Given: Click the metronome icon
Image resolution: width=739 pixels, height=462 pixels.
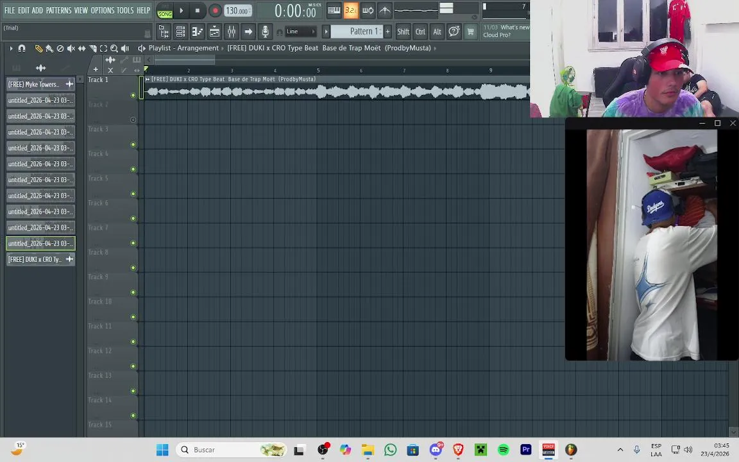Looking at the screenshot, I should pyautogui.click(x=385, y=10).
